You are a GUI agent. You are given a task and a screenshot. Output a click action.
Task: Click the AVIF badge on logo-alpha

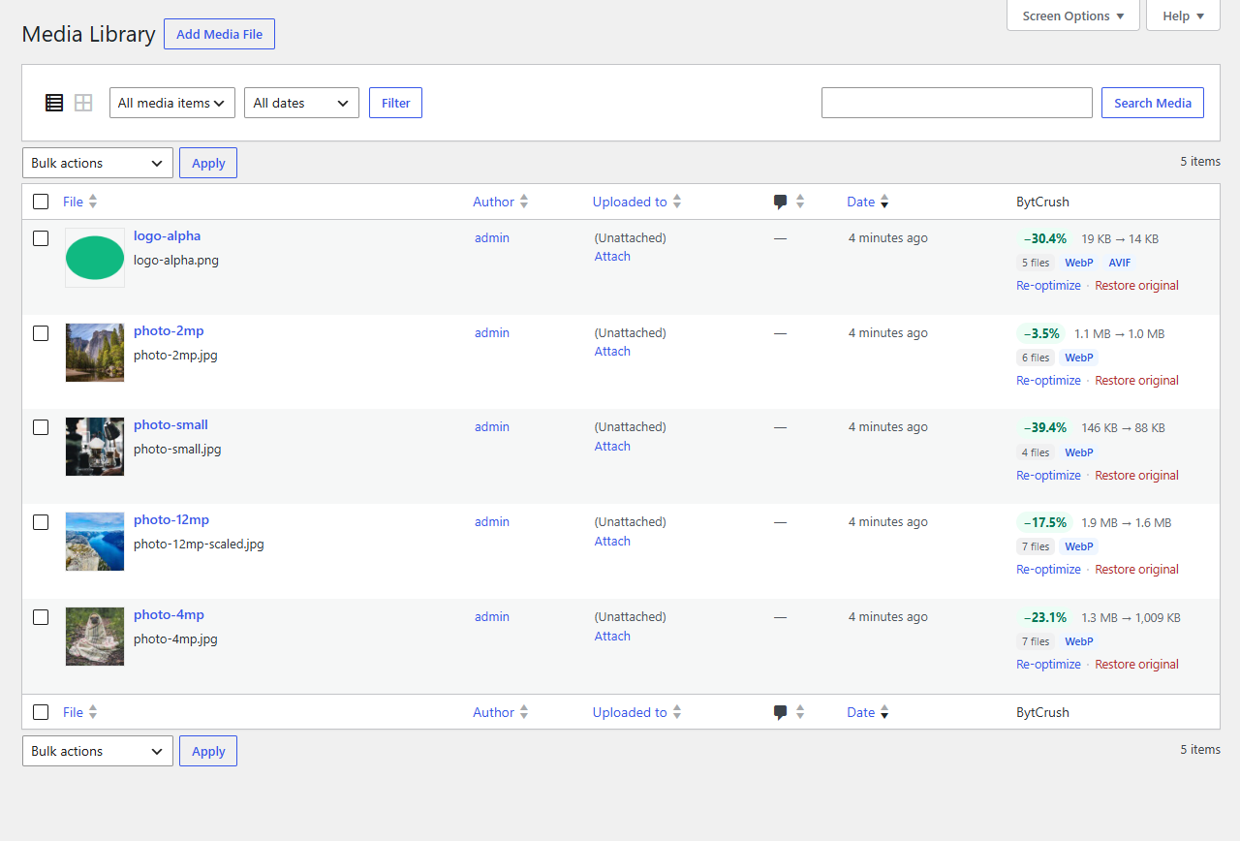coord(1119,263)
